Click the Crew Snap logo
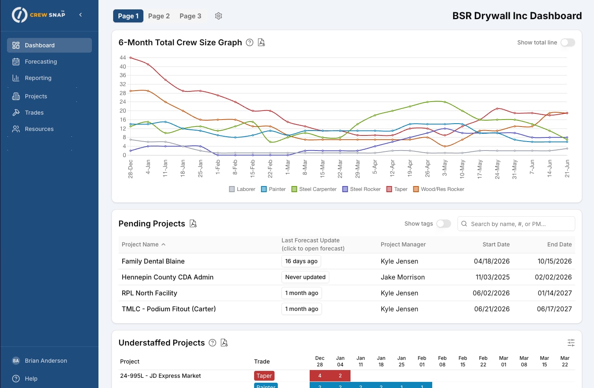This screenshot has height=388, width=594. tap(38, 15)
